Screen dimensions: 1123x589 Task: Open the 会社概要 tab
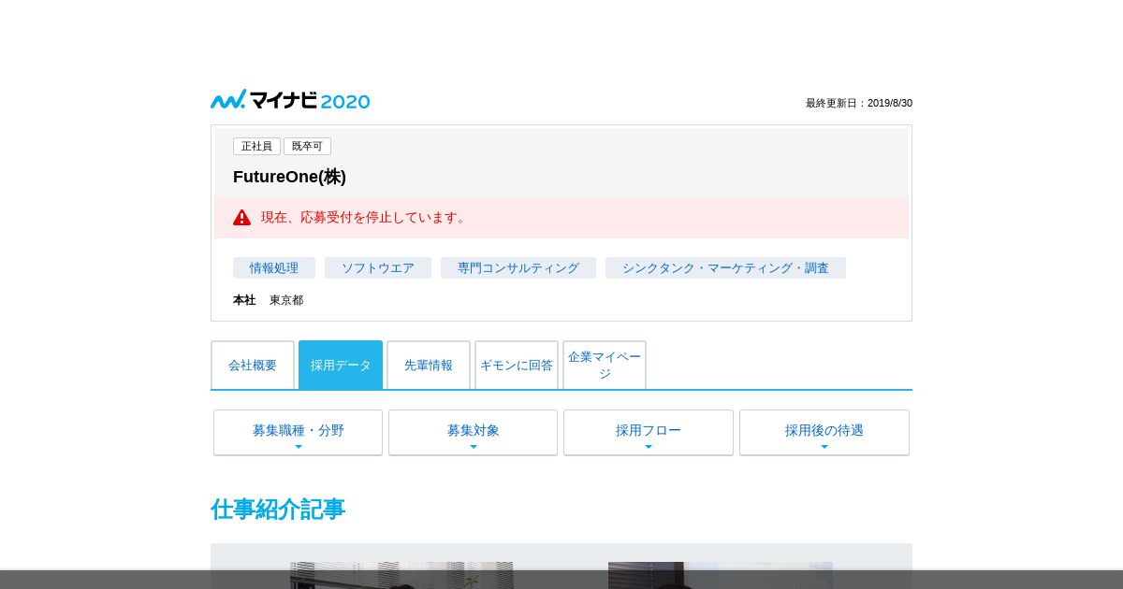click(253, 365)
